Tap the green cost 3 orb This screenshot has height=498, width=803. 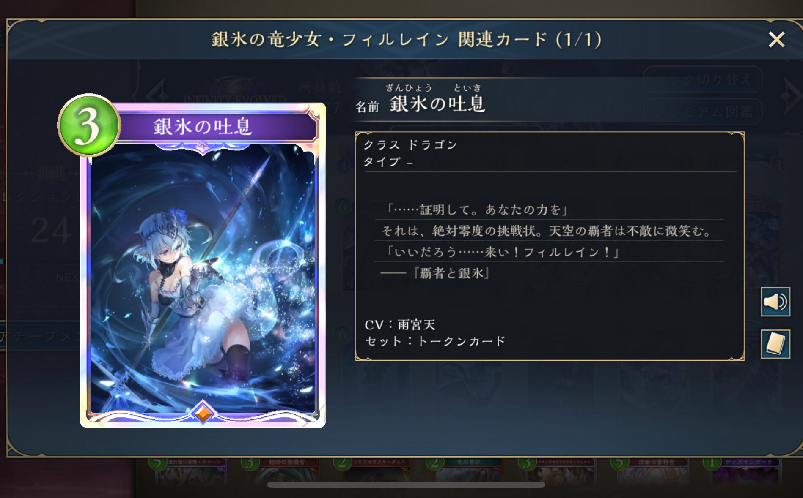coord(89,125)
